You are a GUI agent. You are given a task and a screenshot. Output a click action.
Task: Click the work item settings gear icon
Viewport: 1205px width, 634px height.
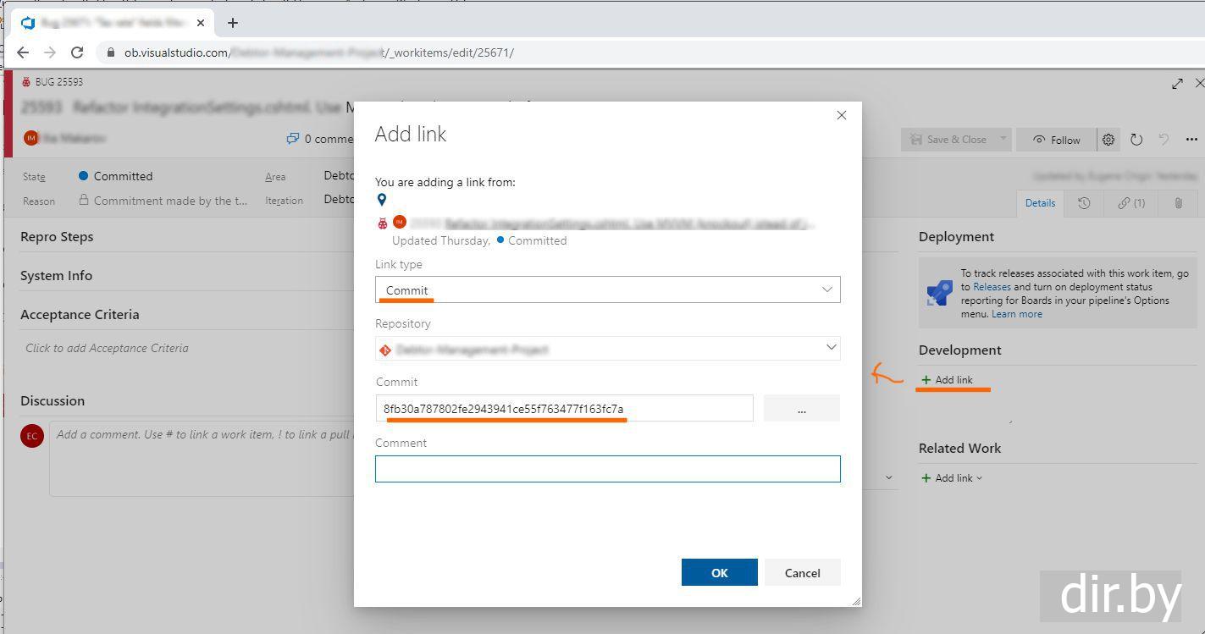[1108, 140]
